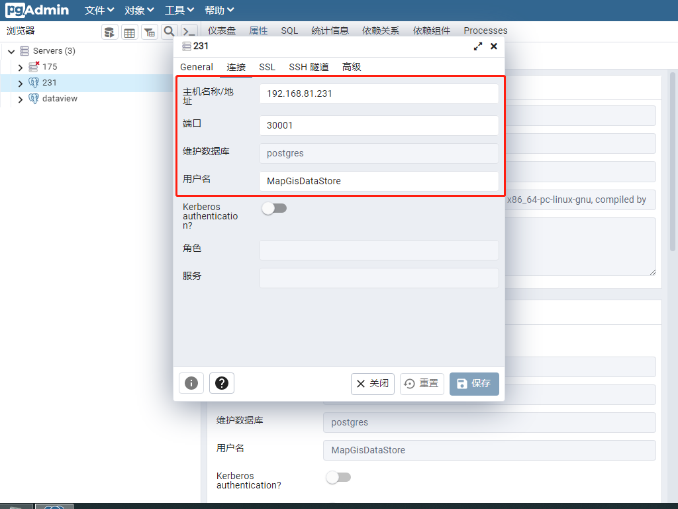Open the 帮助 menu
The height and width of the screenshot is (509, 678).
click(x=219, y=10)
